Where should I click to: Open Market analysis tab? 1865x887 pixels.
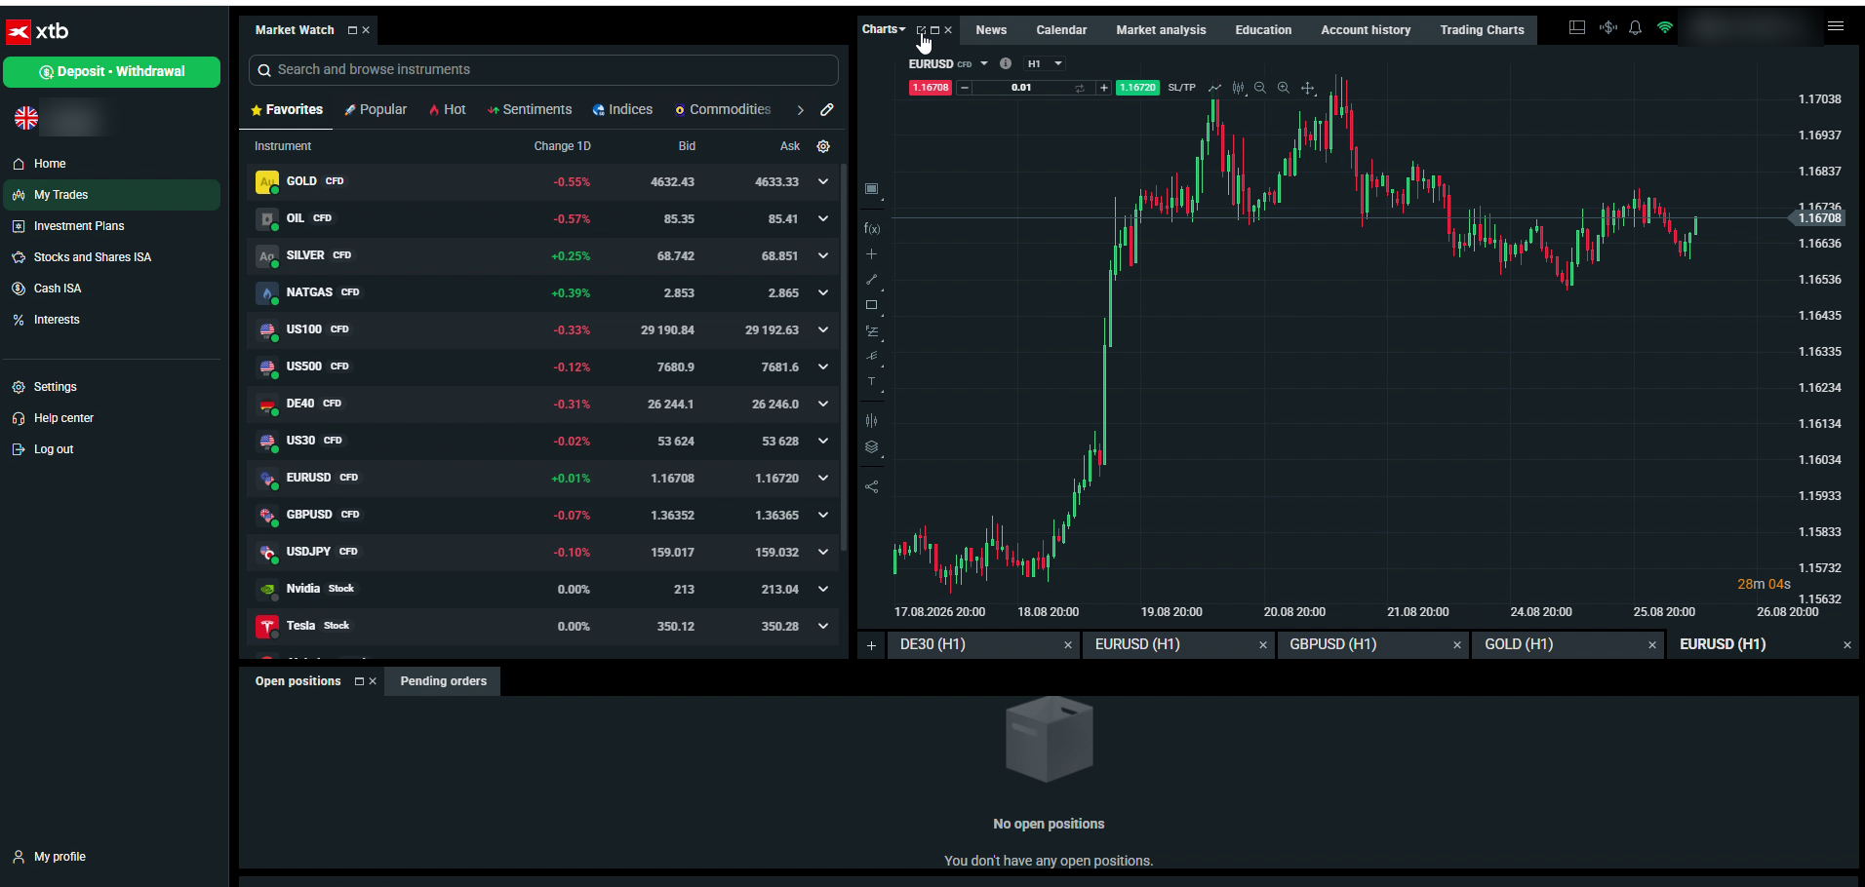point(1161,30)
